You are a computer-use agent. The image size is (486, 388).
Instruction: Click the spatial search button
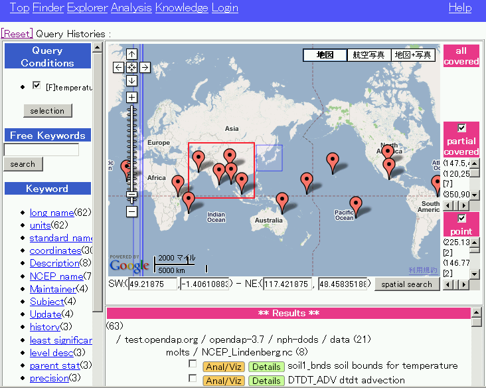pyautogui.click(x=406, y=284)
